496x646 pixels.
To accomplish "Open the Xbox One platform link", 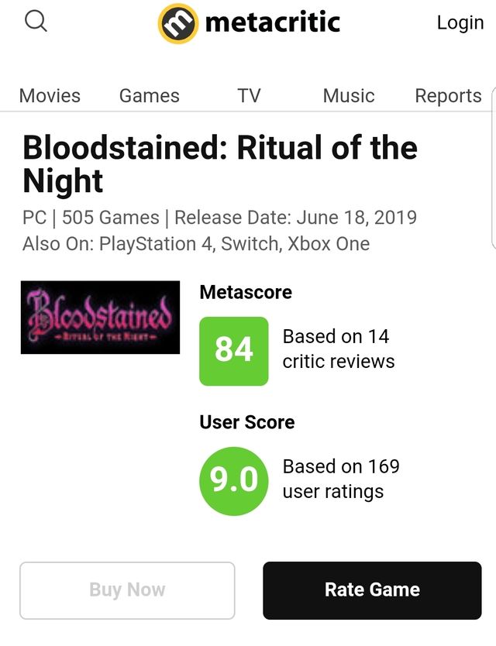I will pos(329,244).
